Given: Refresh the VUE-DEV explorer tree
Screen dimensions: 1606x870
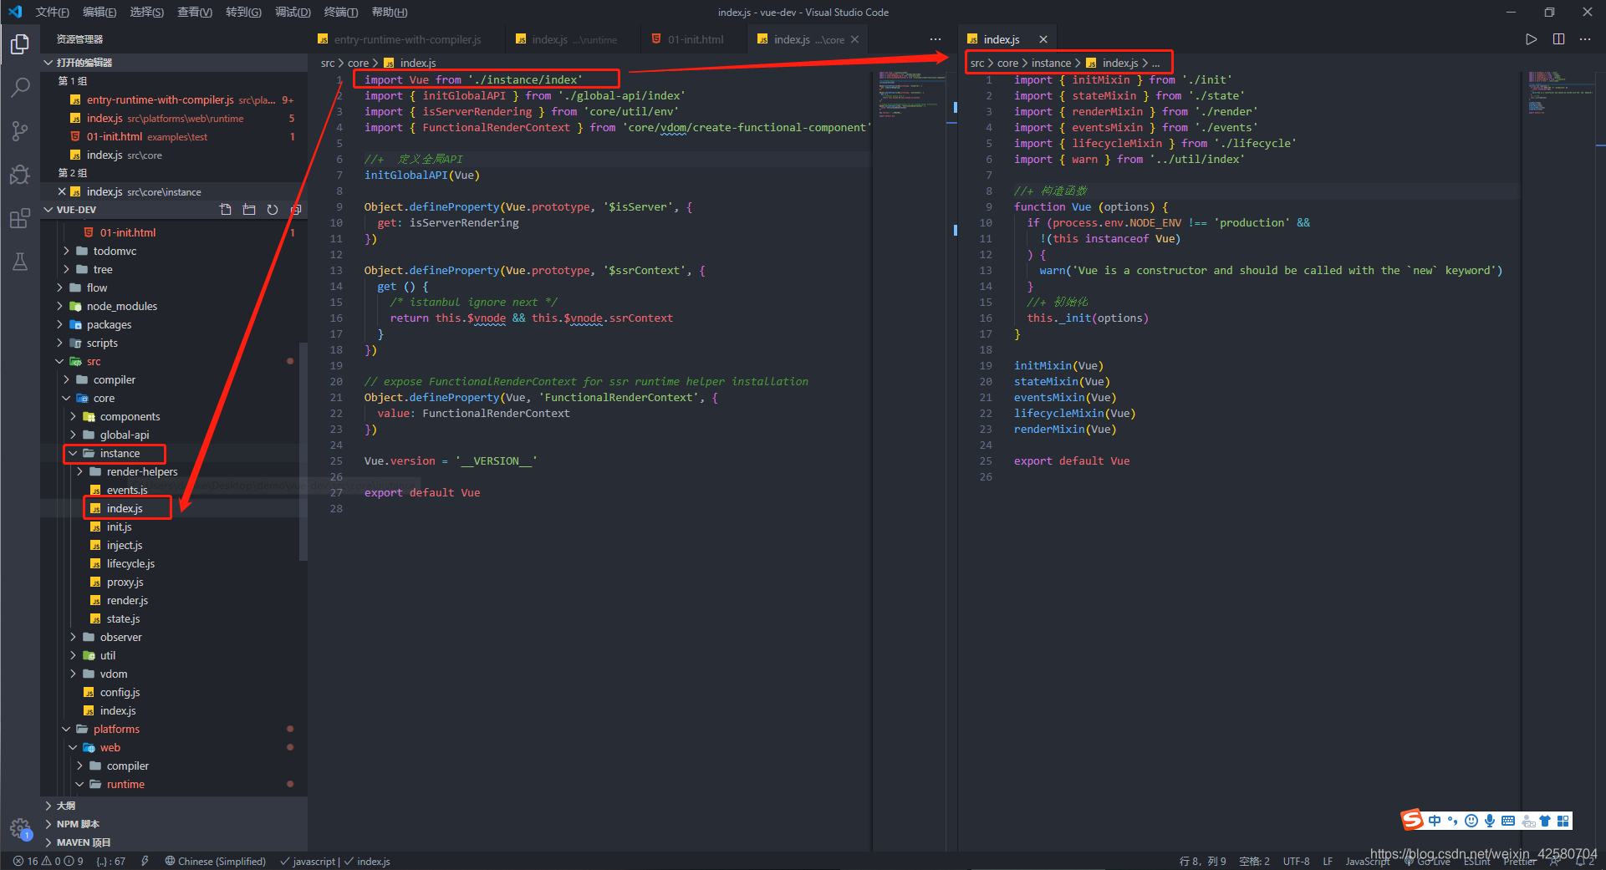Looking at the screenshot, I should click(273, 210).
